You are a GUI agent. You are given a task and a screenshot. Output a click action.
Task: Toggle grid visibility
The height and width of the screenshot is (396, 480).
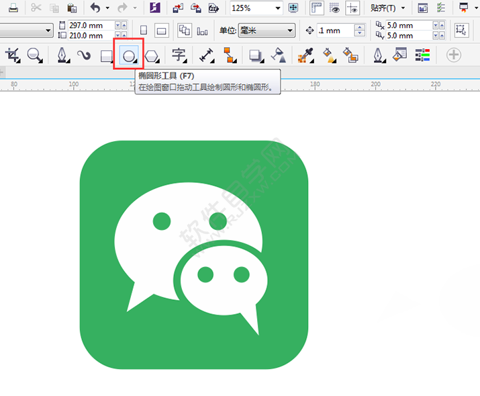[x=334, y=8]
